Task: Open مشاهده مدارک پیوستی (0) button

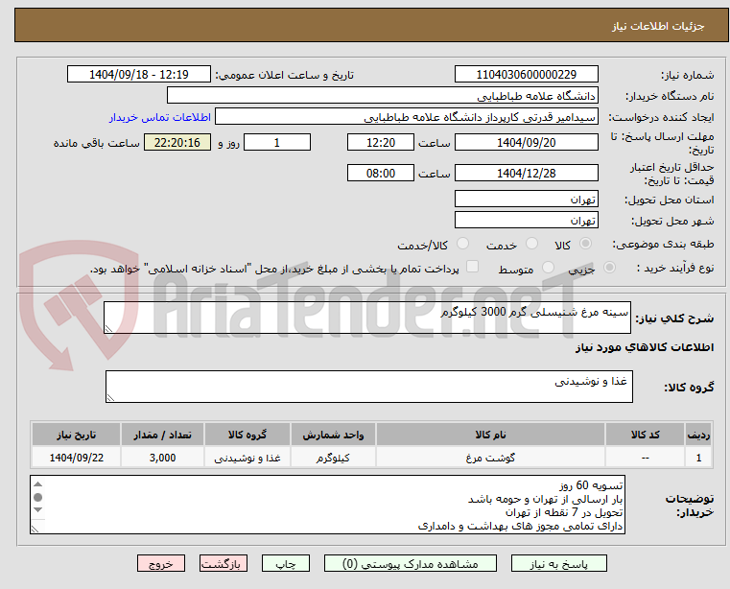Action: pyautogui.click(x=411, y=563)
